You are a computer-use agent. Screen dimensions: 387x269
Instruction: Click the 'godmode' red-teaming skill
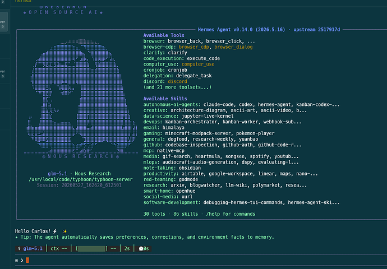188,179
